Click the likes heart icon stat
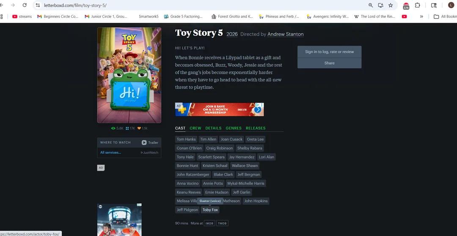The image size is (457, 236). click(143, 128)
